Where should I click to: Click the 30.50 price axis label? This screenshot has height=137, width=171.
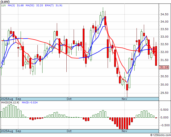(x=164, y=76)
